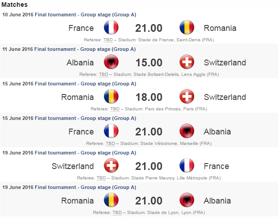Screen dimensions: 278x219
Task: Click the TBD referee for the Lyon match
Action: [x=117, y=212]
